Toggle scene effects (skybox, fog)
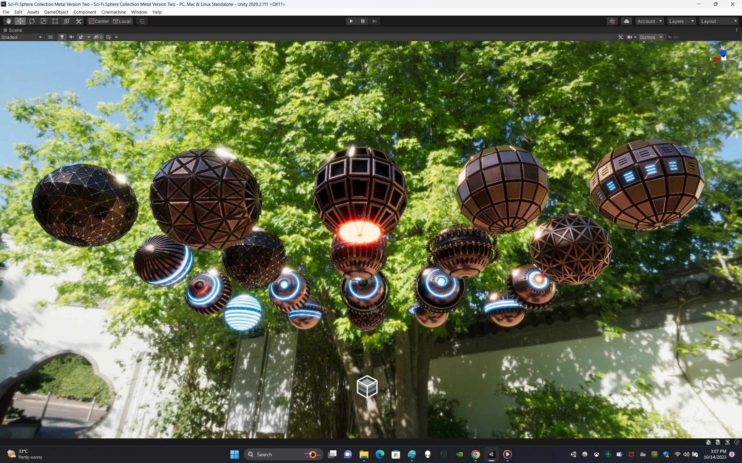Screen dimensions: 742x463 point(81,37)
